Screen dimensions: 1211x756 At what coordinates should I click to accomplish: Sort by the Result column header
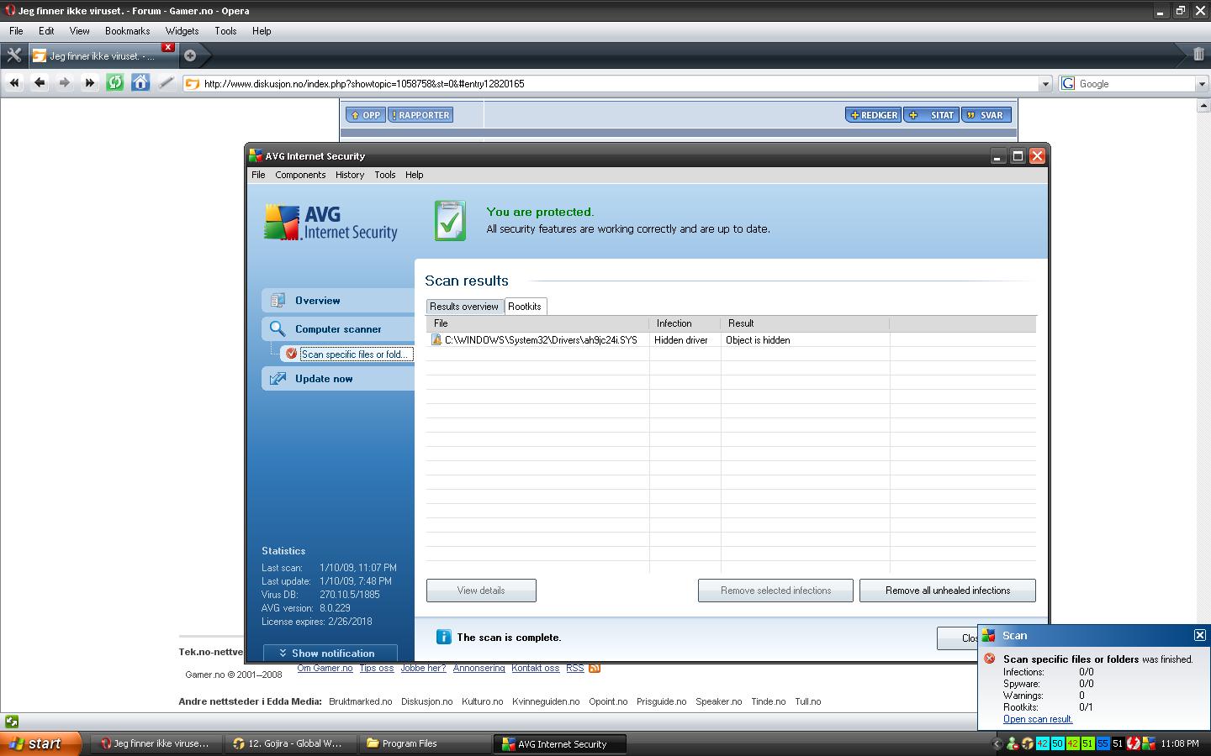click(805, 323)
